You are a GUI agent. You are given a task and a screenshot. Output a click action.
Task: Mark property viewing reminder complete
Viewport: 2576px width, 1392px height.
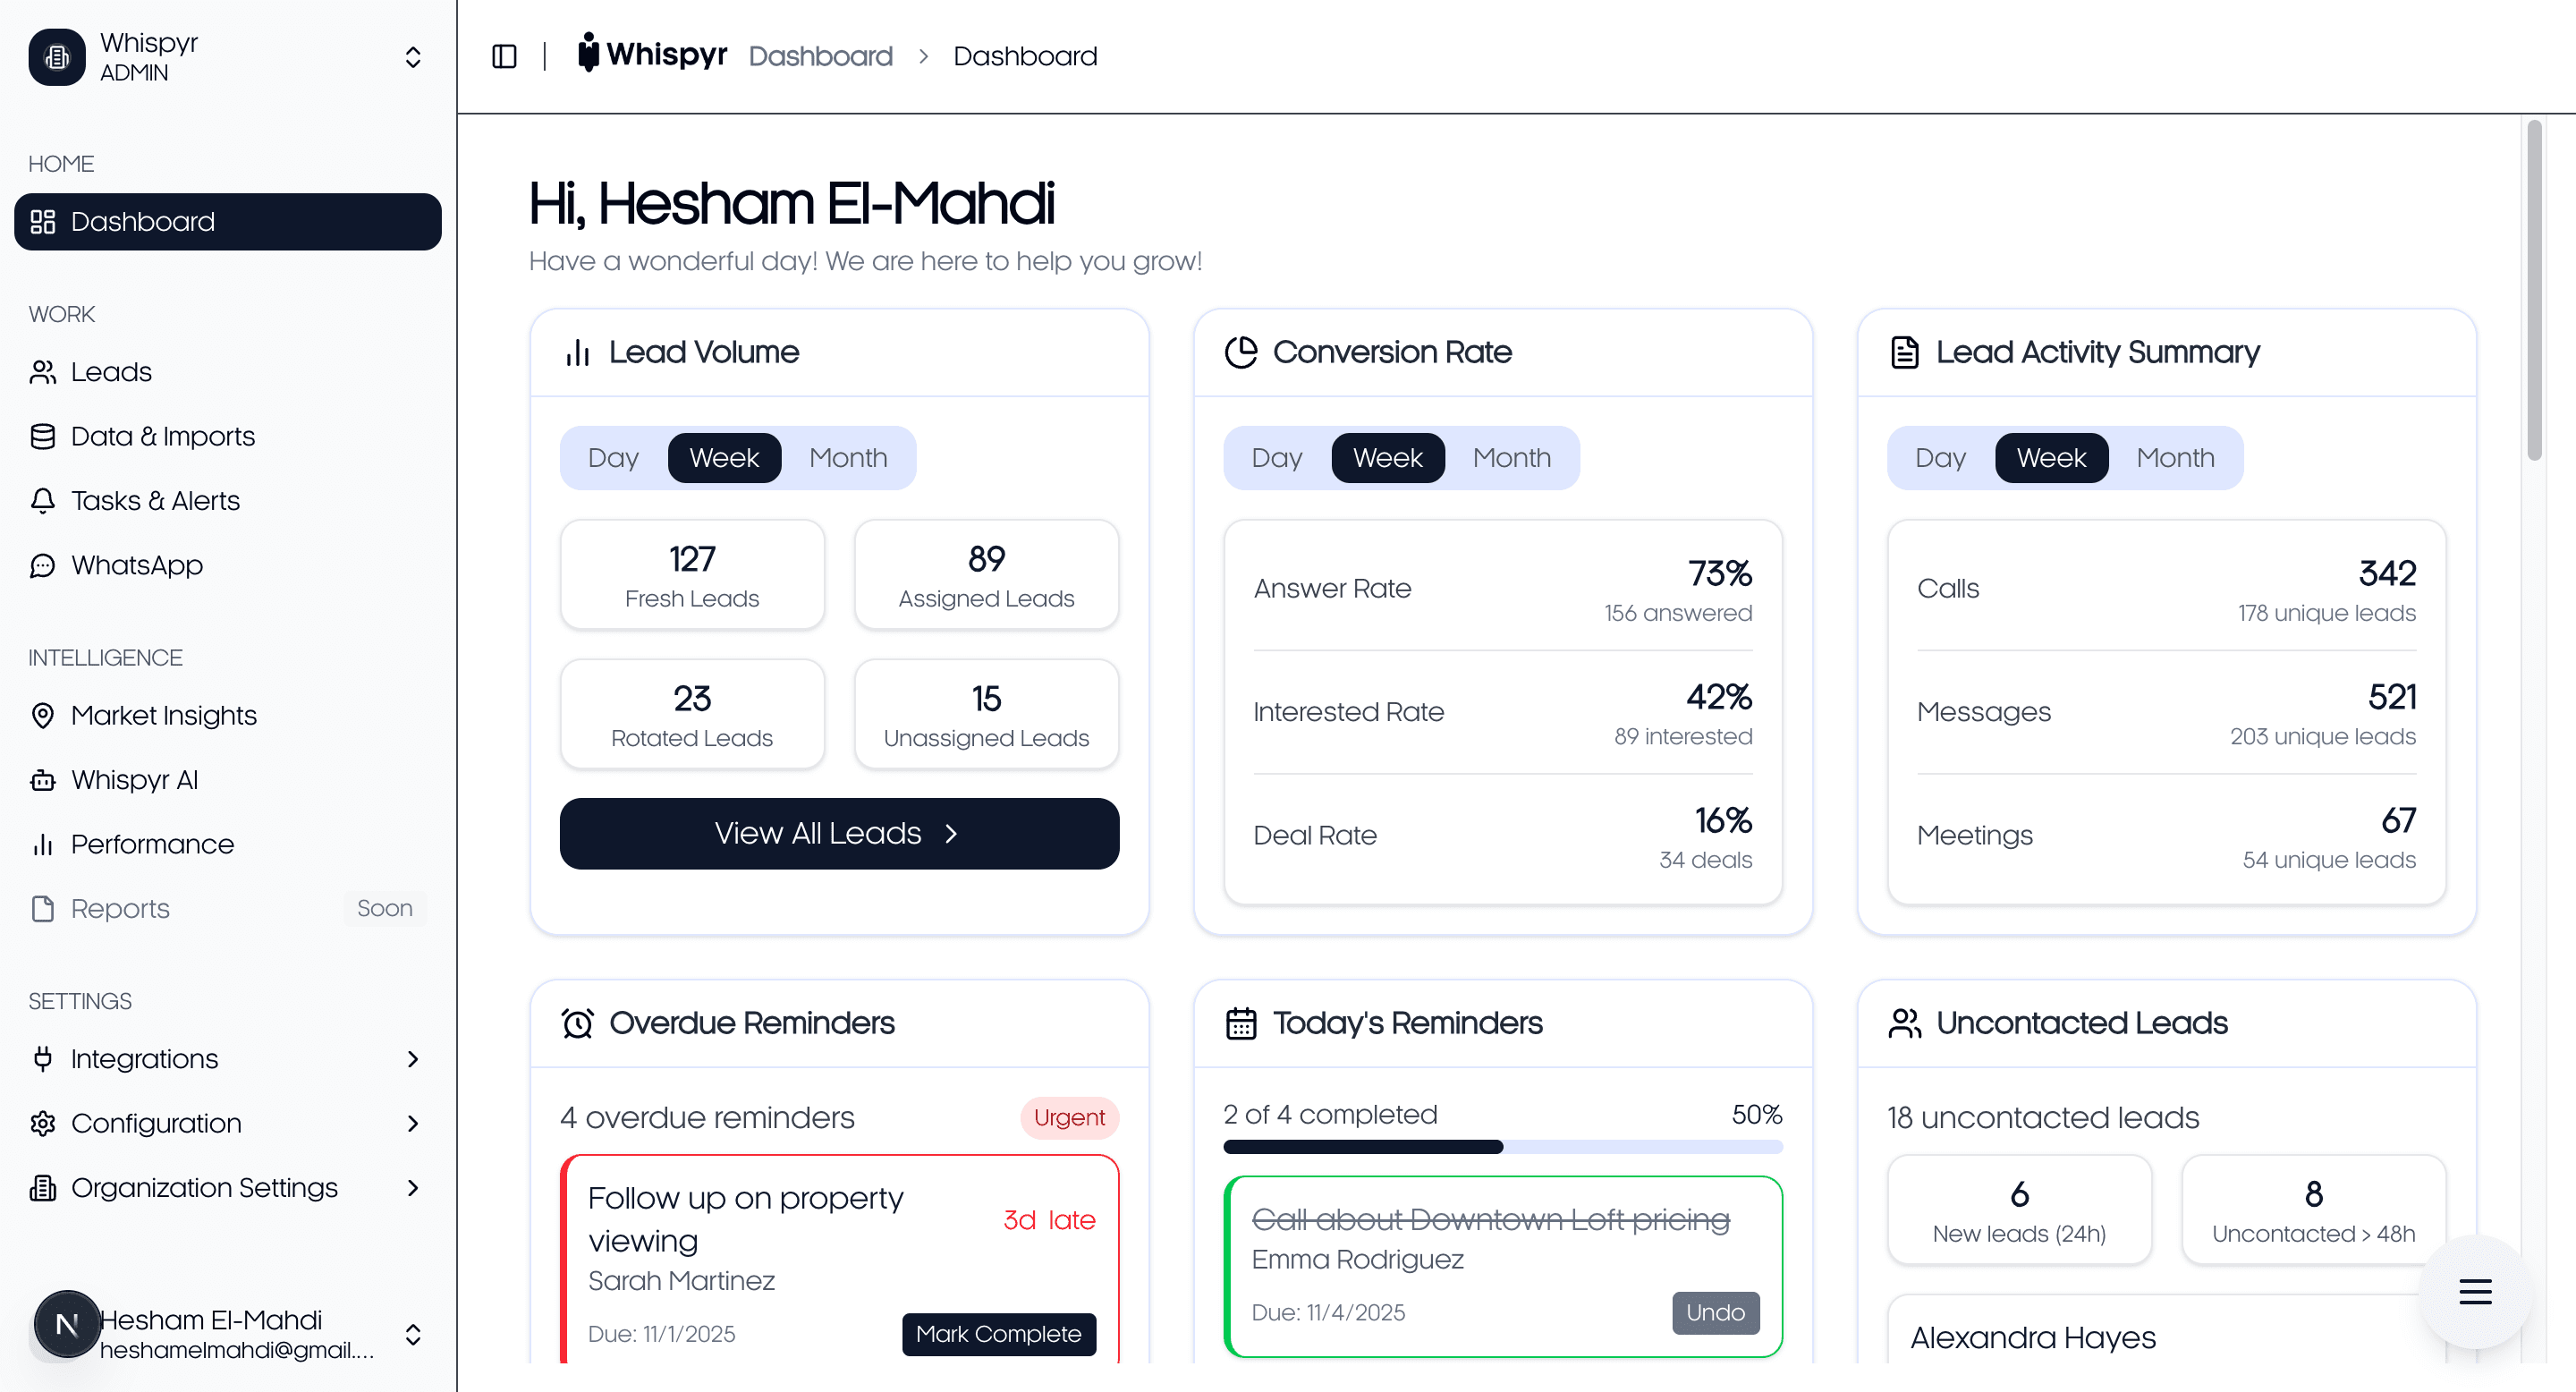pos(998,1334)
